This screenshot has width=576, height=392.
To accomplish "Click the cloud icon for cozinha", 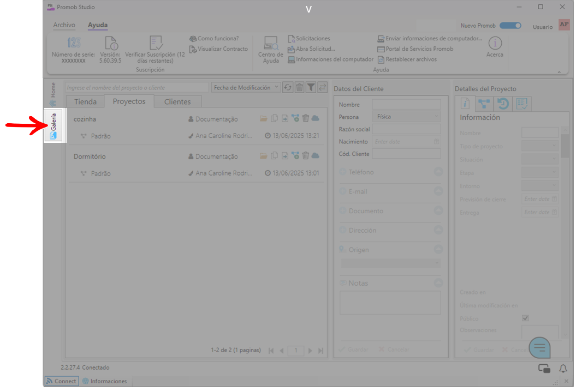I will click(315, 118).
